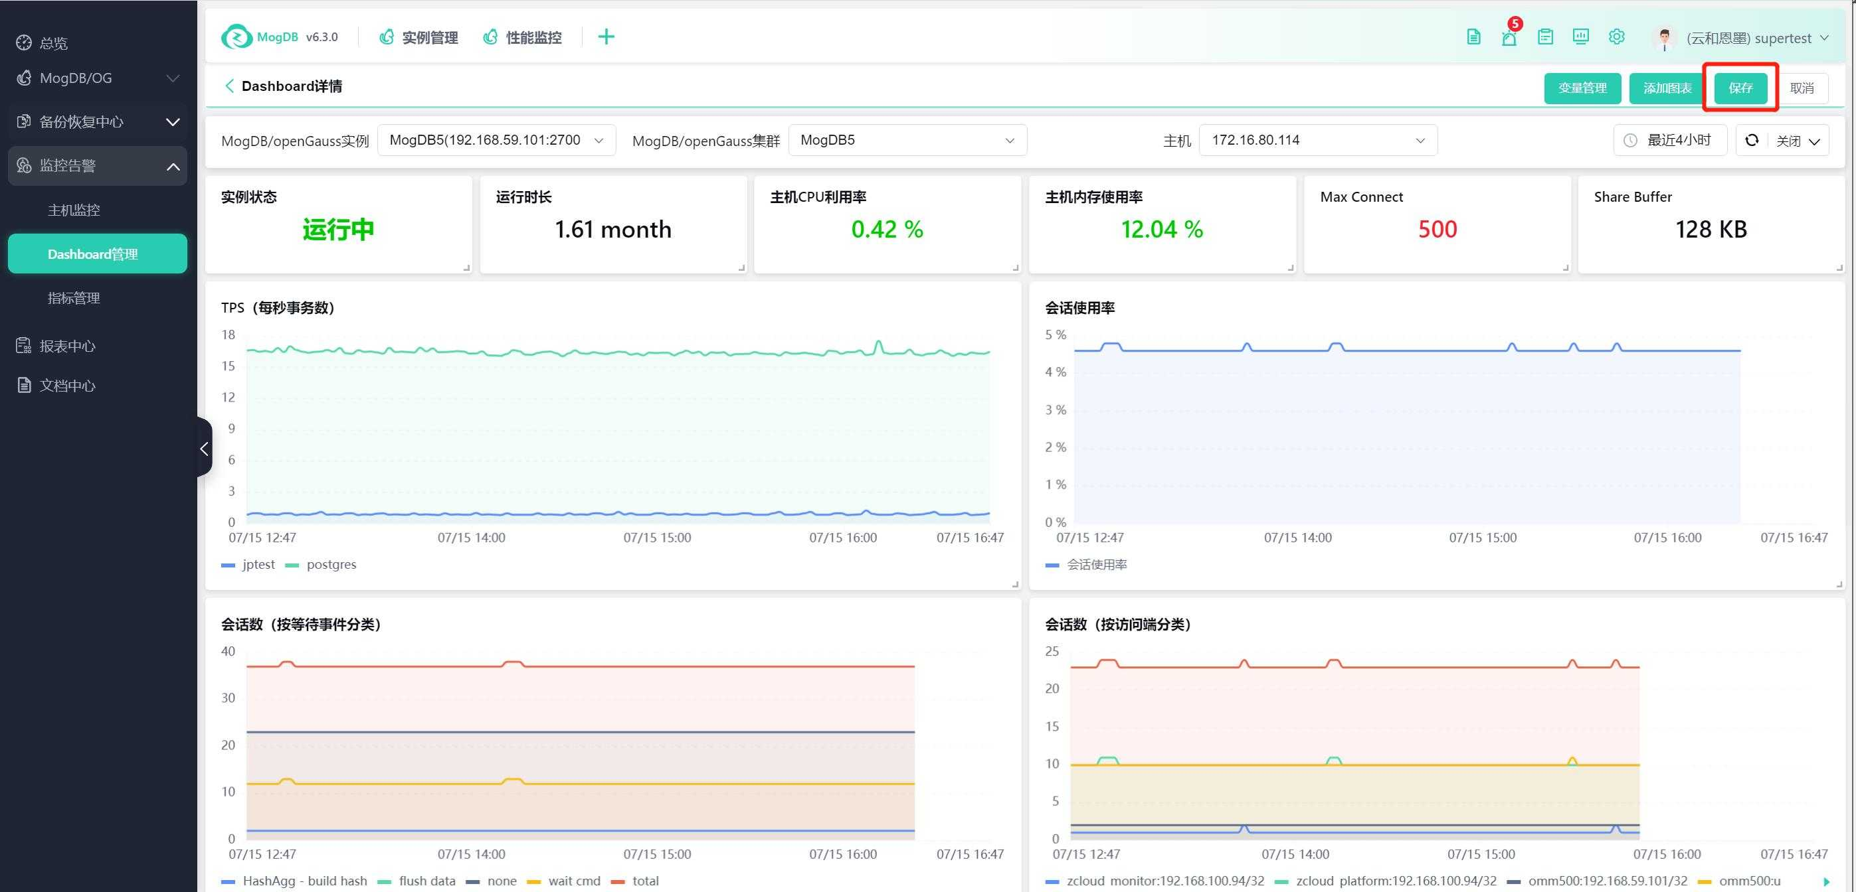
Task: Click 运行中 status value
Action: [x=339, y=230]
